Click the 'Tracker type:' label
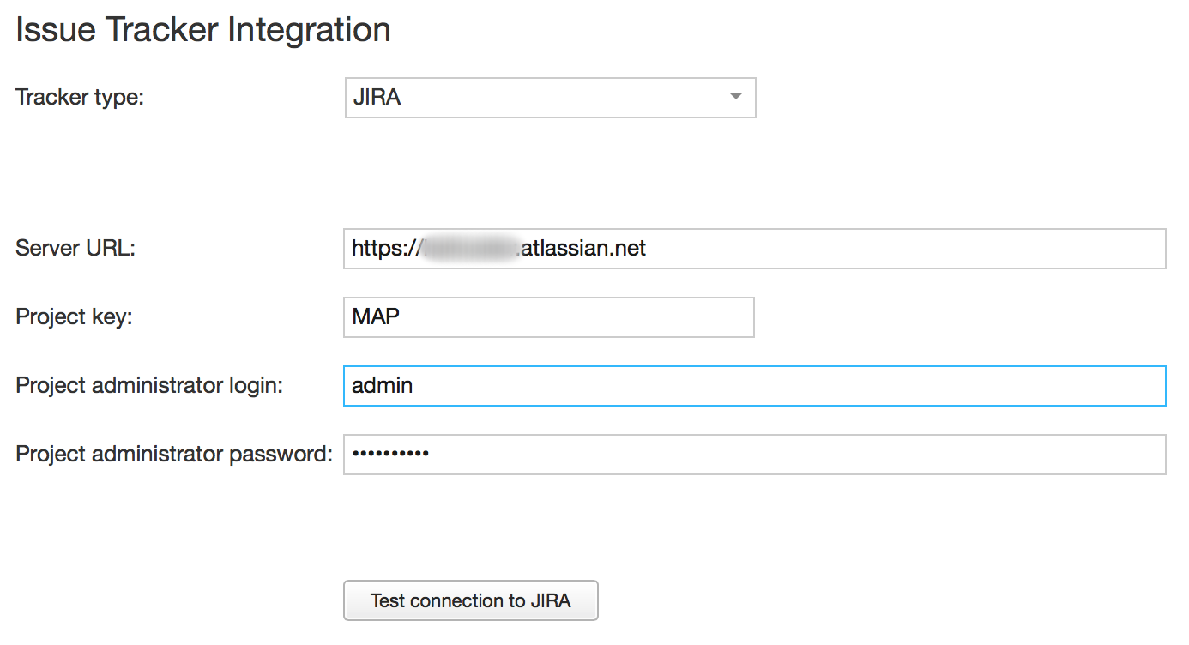Image resolution: width=1189 pixels, height=645 pixels. pos(80,98)
